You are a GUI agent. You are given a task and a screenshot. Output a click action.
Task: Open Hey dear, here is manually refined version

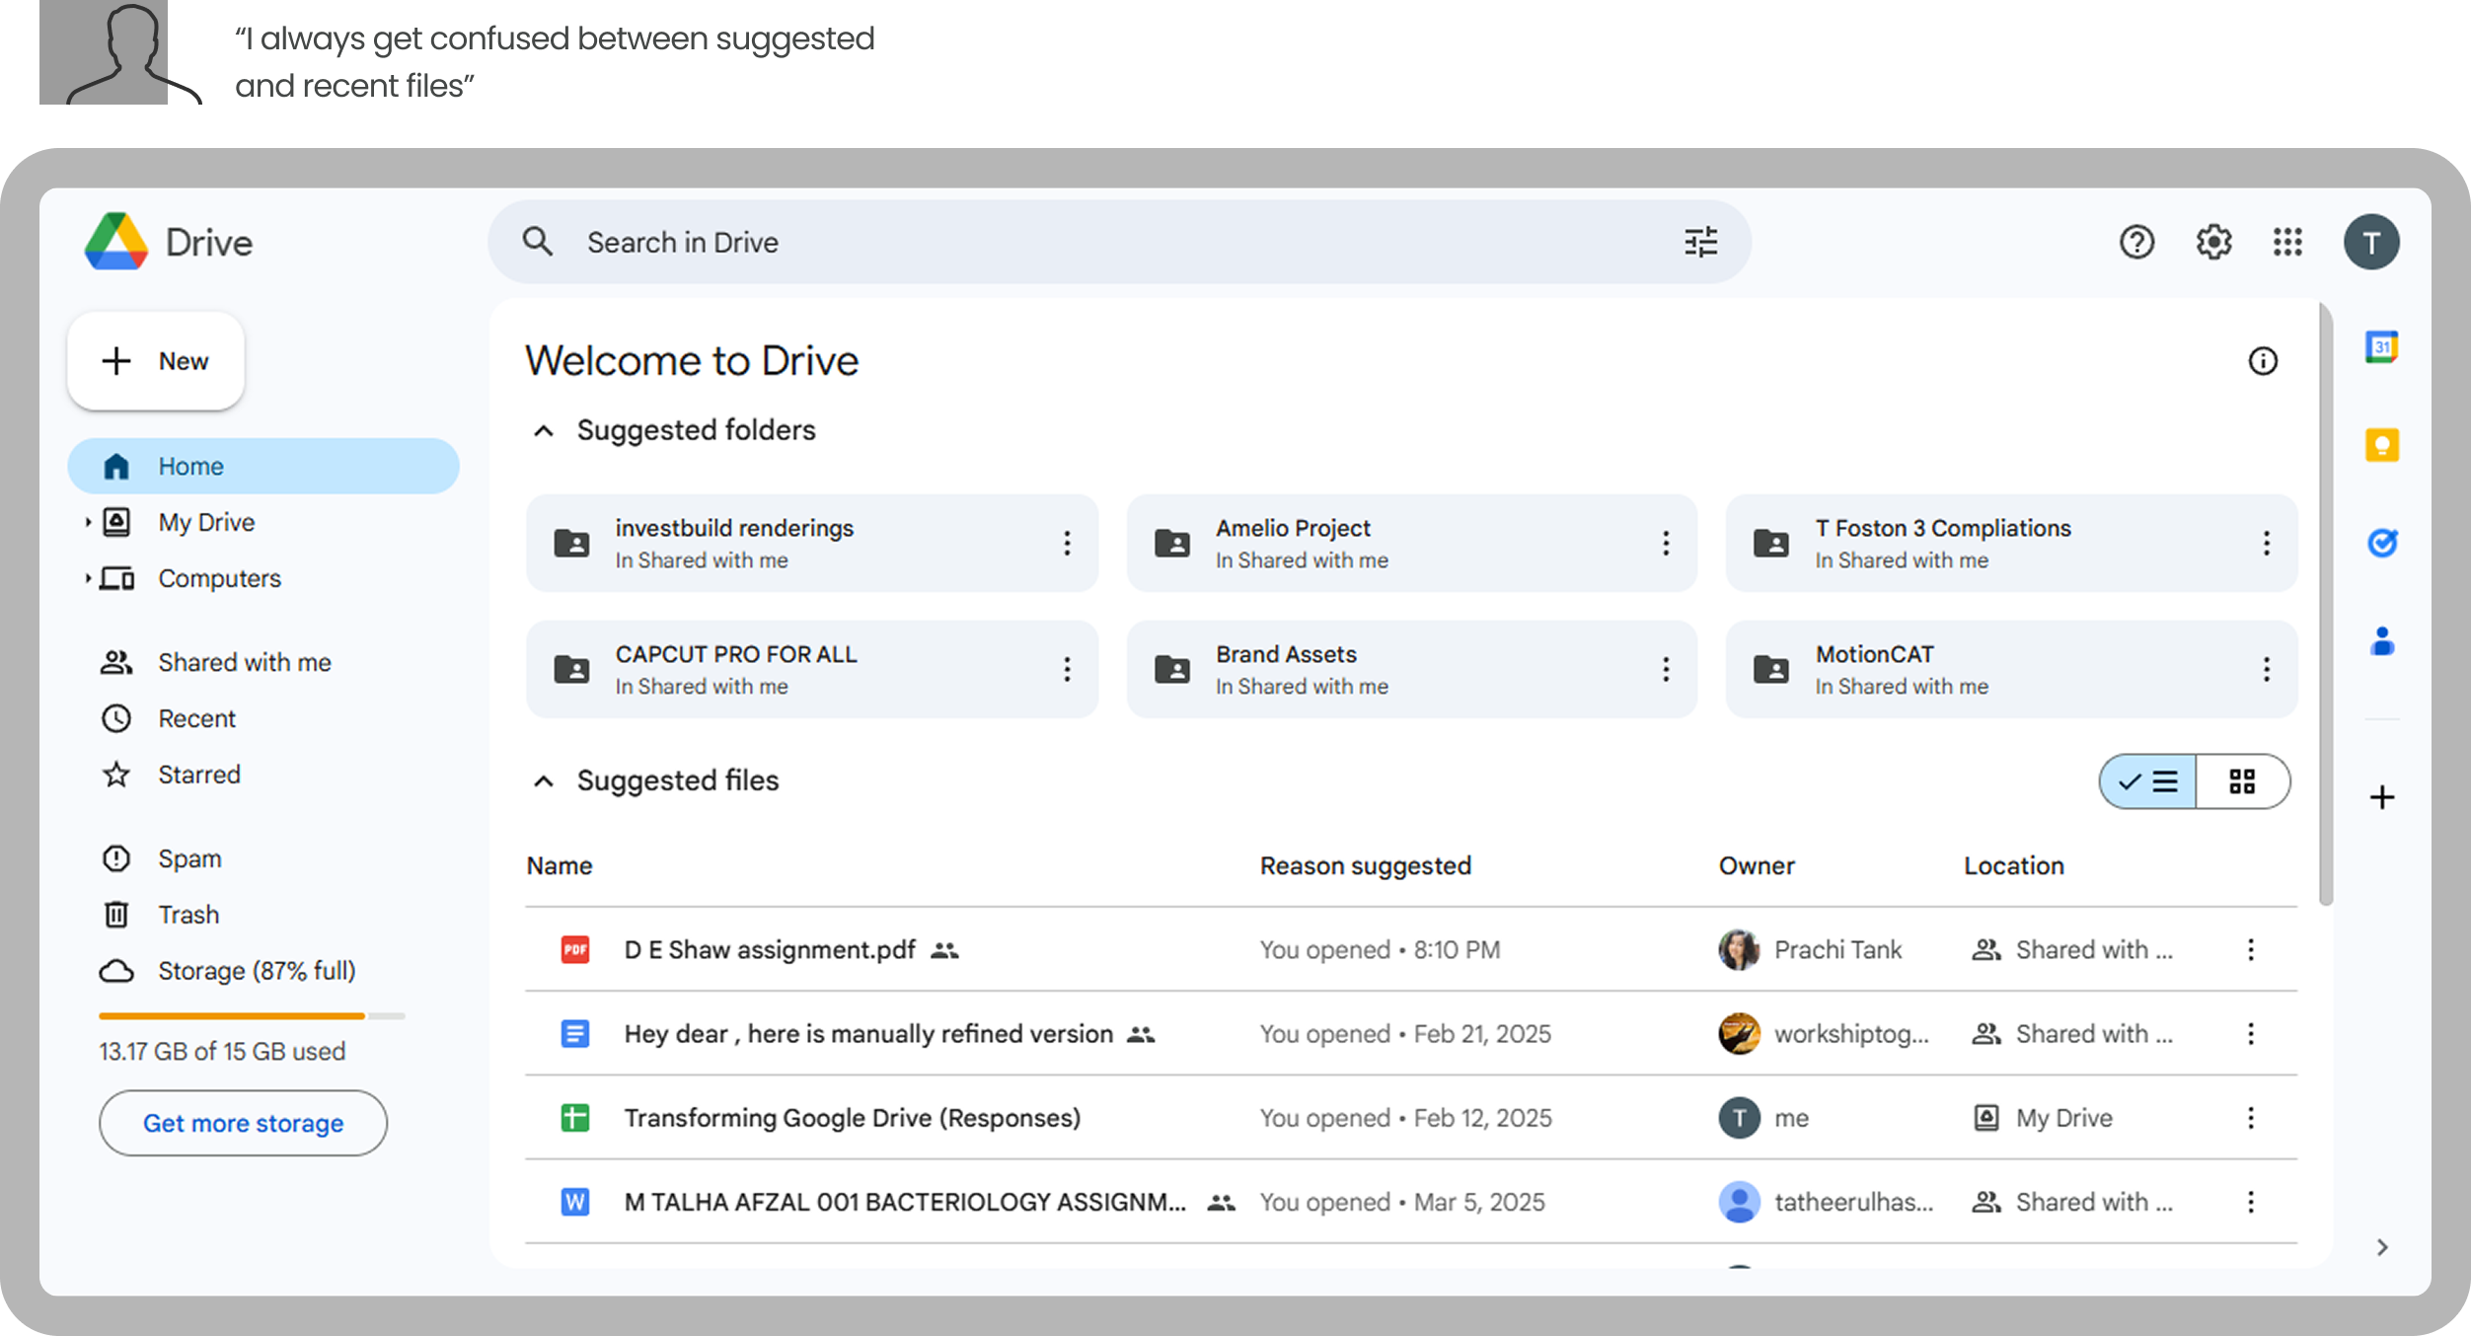tap(868, 1033)
